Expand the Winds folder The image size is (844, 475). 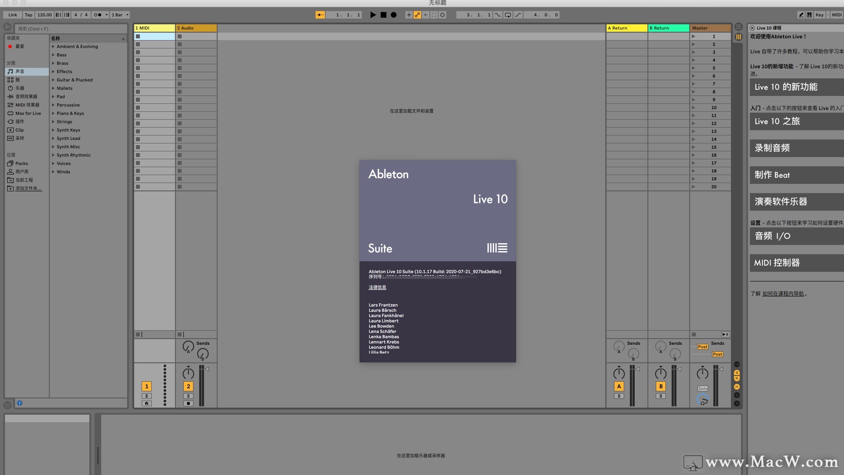[53, 172]
